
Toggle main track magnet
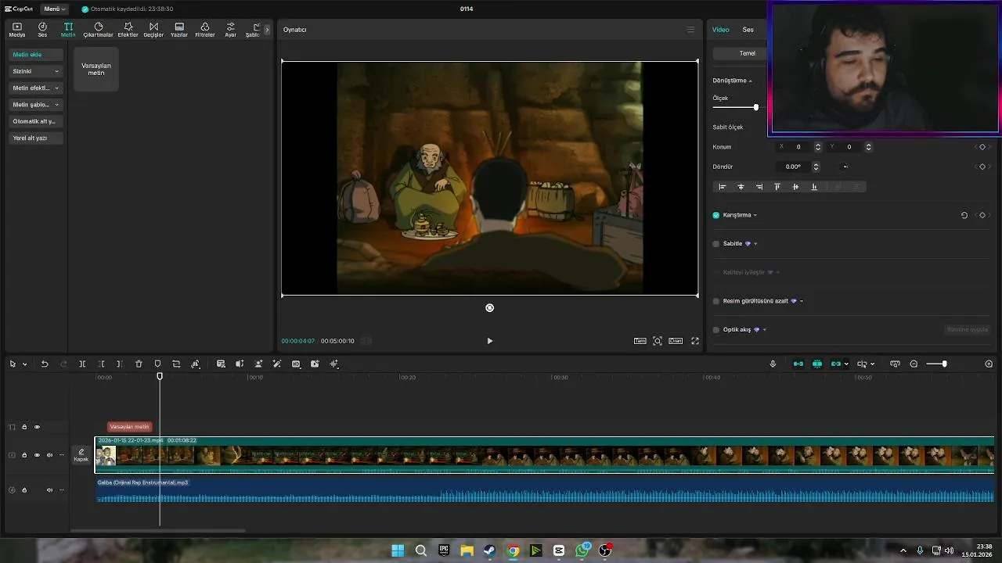point(798,364)
